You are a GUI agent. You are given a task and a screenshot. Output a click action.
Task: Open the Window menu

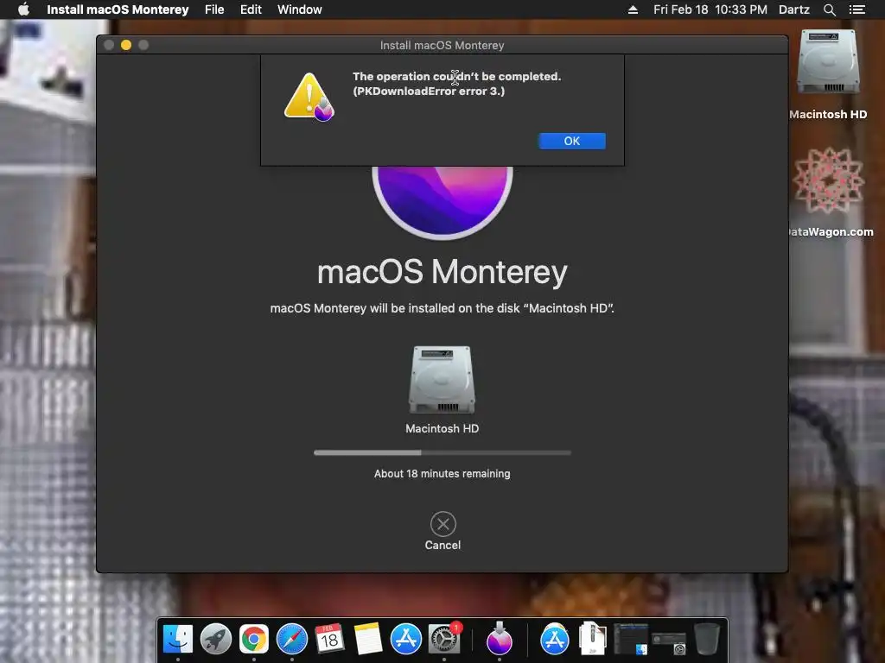300,9
